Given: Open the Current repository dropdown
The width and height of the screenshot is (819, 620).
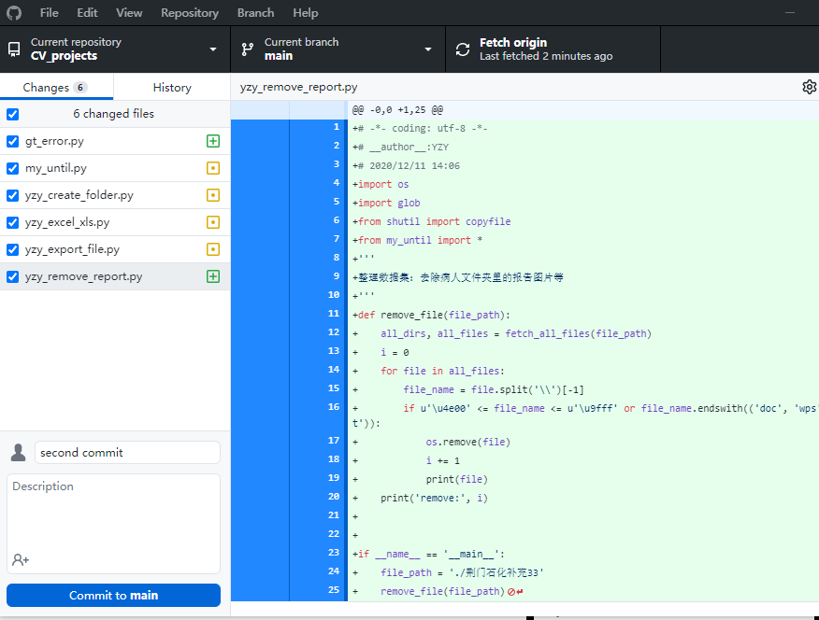Looking at the screenshot, I should (x=212, y=49).
